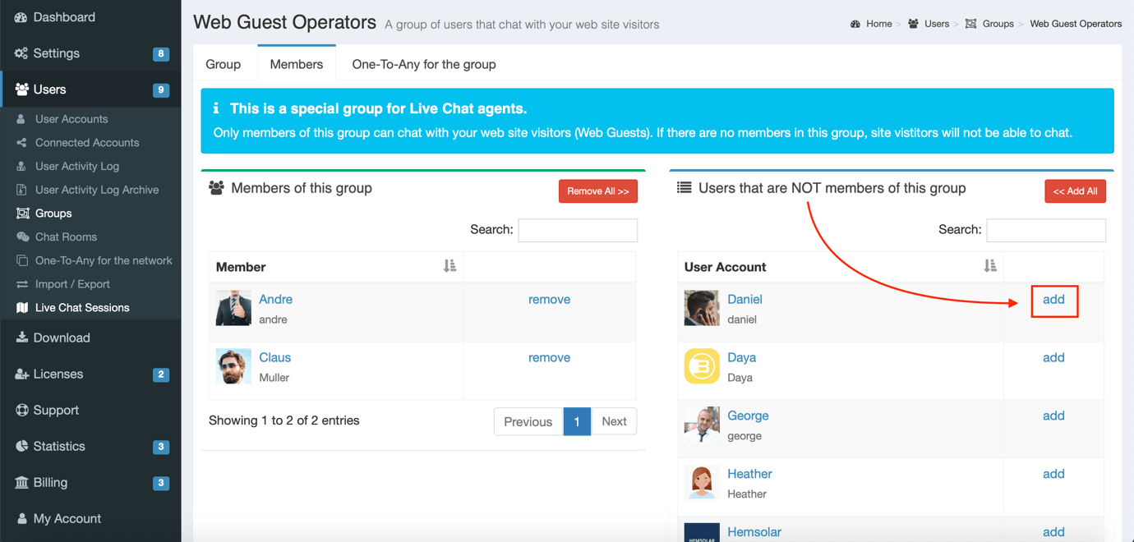1134x542 pixels.
Task: Click the Licenses badge showing 2
Action: [x=161, y=374]
